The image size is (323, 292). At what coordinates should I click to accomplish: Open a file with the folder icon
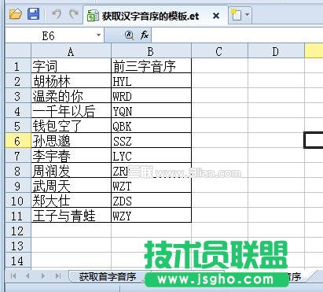click(16, 13)
